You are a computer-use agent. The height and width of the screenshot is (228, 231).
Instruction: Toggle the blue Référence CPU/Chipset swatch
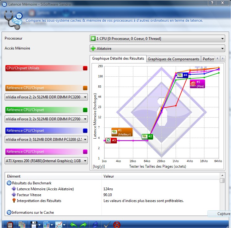[x=85, y=131]
